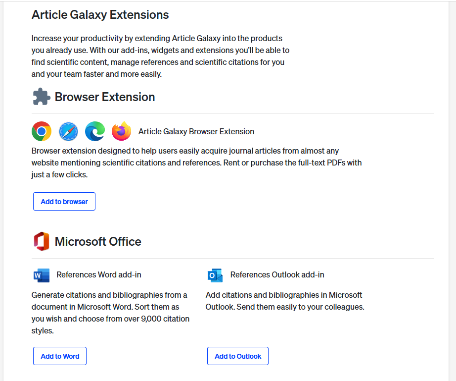456x381 pixels.
Task: Click the Google Chrome browser icon
Action: tap(42, 131)
